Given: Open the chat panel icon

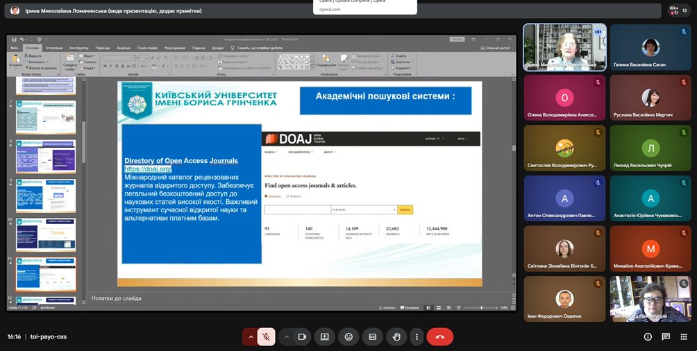Looking at the screenshot, I should pyautogui.click(x=666, y=336).
